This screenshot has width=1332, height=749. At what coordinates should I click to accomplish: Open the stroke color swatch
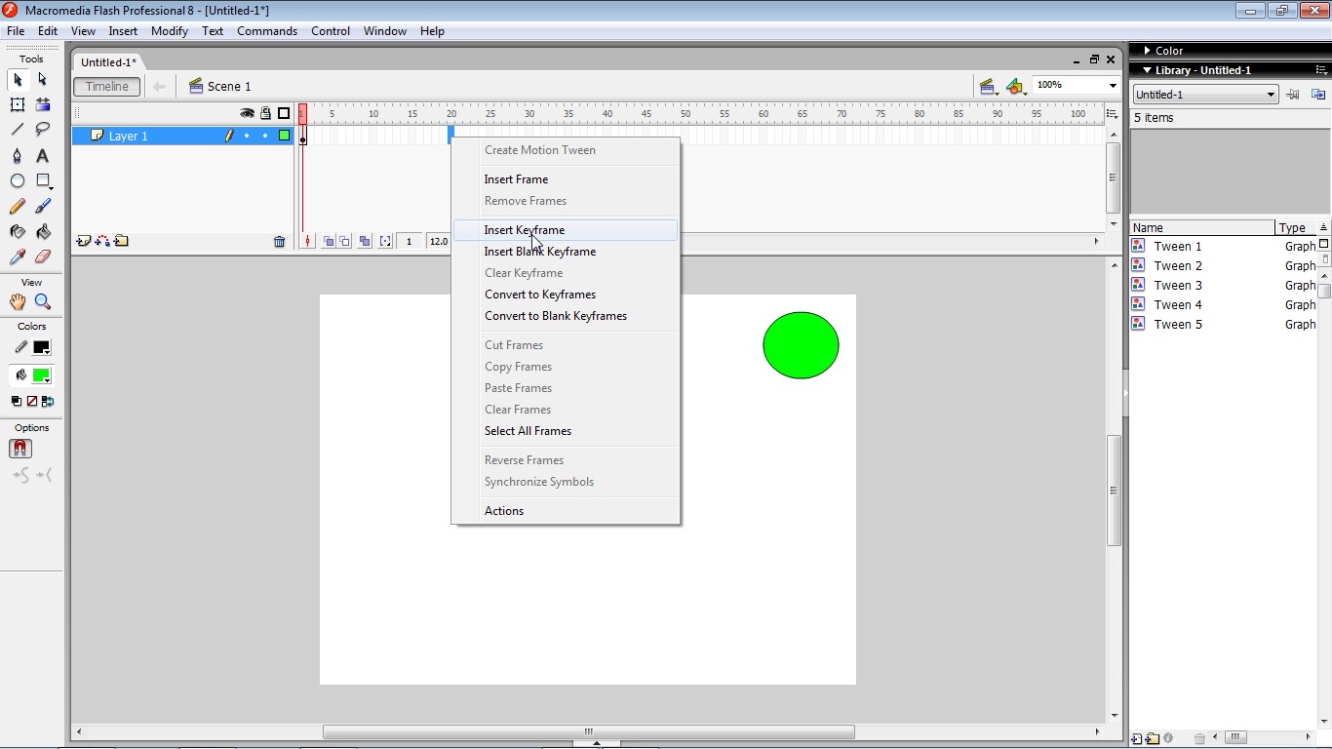42,347
